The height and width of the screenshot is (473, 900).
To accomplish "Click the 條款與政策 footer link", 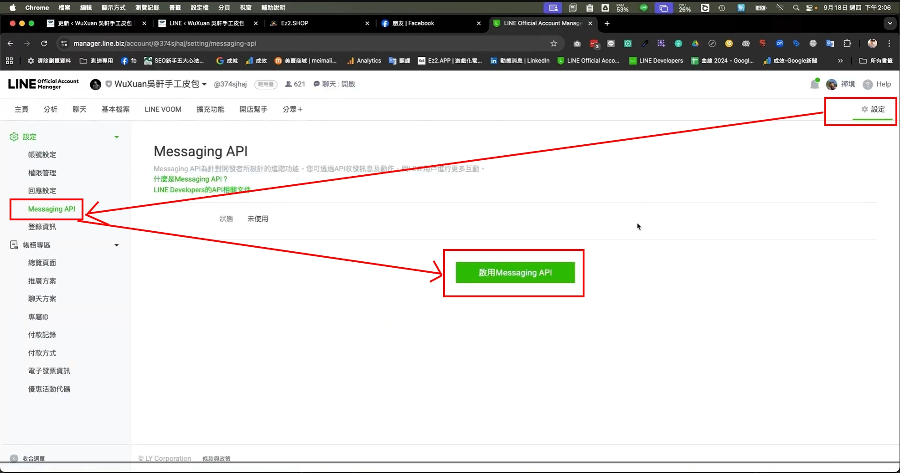I will (217, 458).
